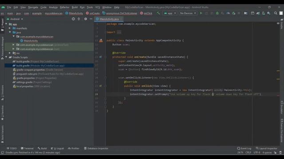Open the Refactor menu
The height and width of the screenshot is (159, 284).
coord(65,7)
